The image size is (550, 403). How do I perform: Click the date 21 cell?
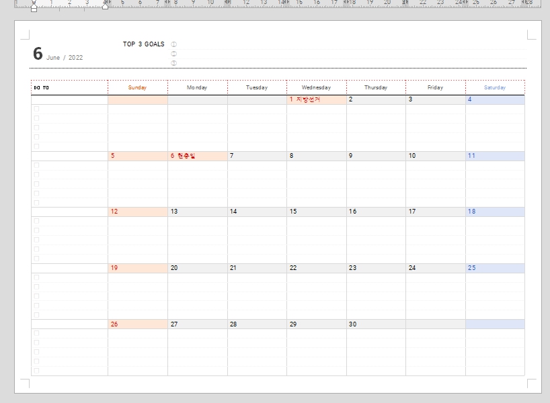click(257, 268)
